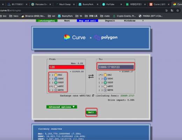
Task: Click the USDC coin icon in From
Action: pyautogui.click(x=56, y=79)
